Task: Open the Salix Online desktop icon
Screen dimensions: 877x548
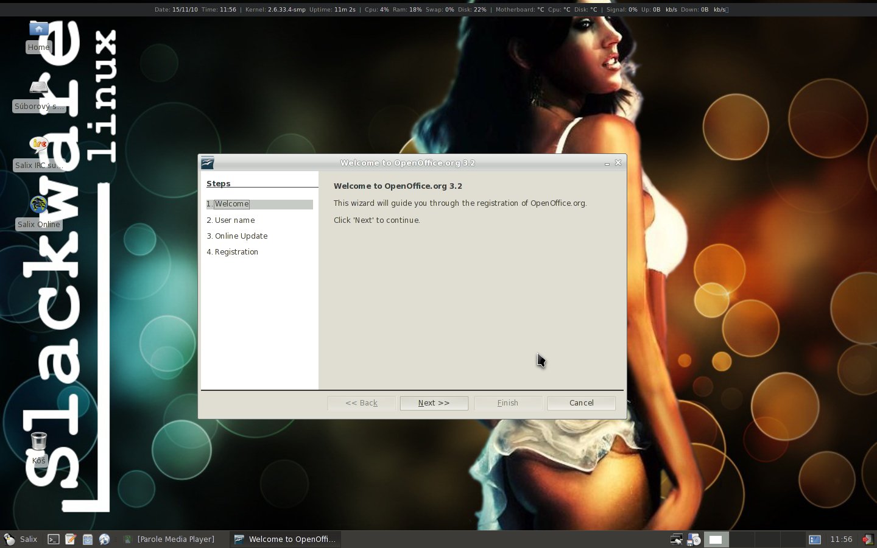Action: click(39, 213)
